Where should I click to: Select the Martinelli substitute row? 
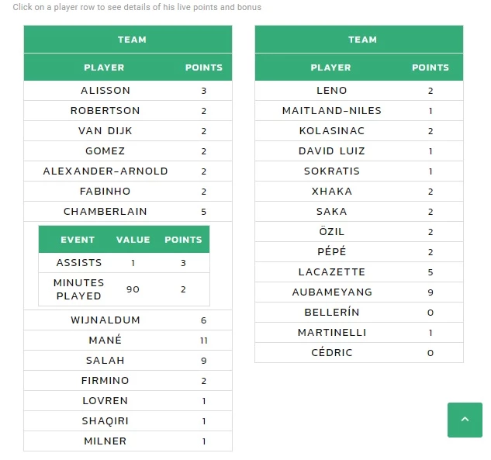[359, 332]
